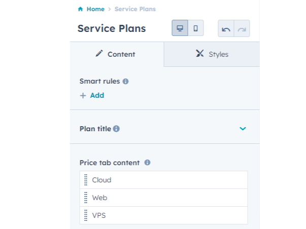This screenshot has width=306, height=229.
Task: Expand the Plan title section
Action: pyautogui.click(x=243, y=129)
